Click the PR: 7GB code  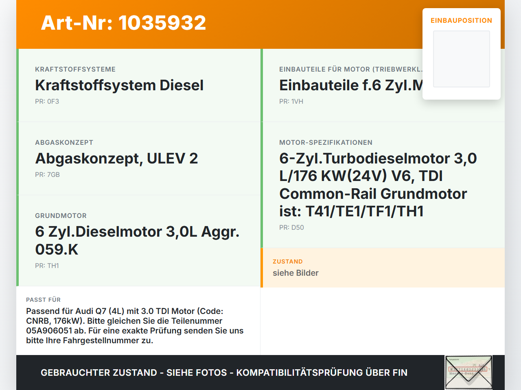(47, 174)
